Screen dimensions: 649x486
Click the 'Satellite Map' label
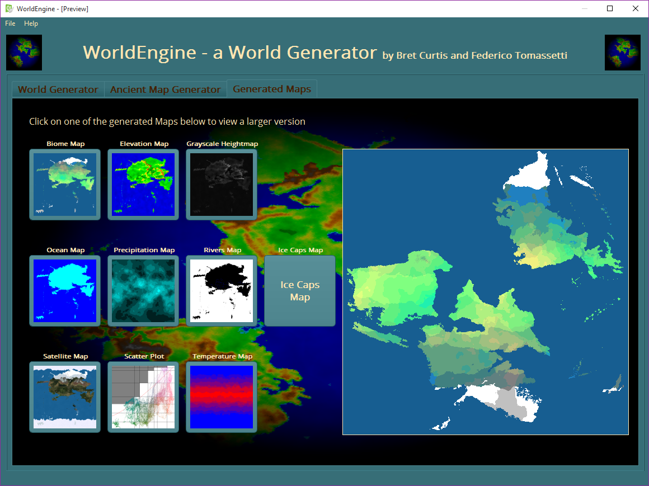(x=65, y=356)
